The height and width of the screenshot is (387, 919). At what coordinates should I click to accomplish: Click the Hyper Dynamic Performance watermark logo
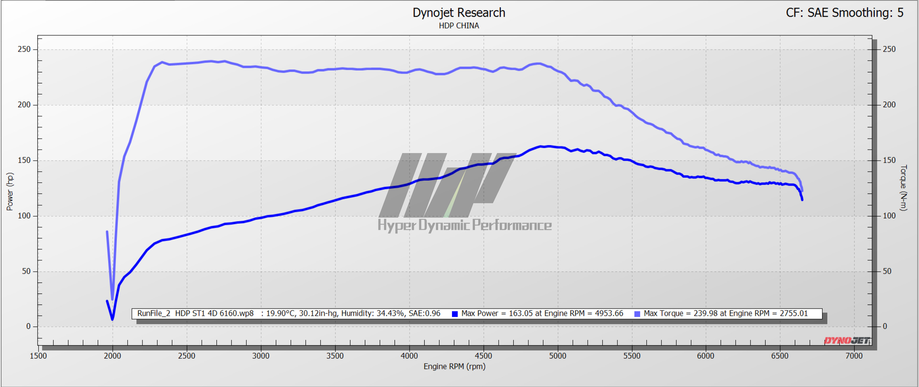464,193
